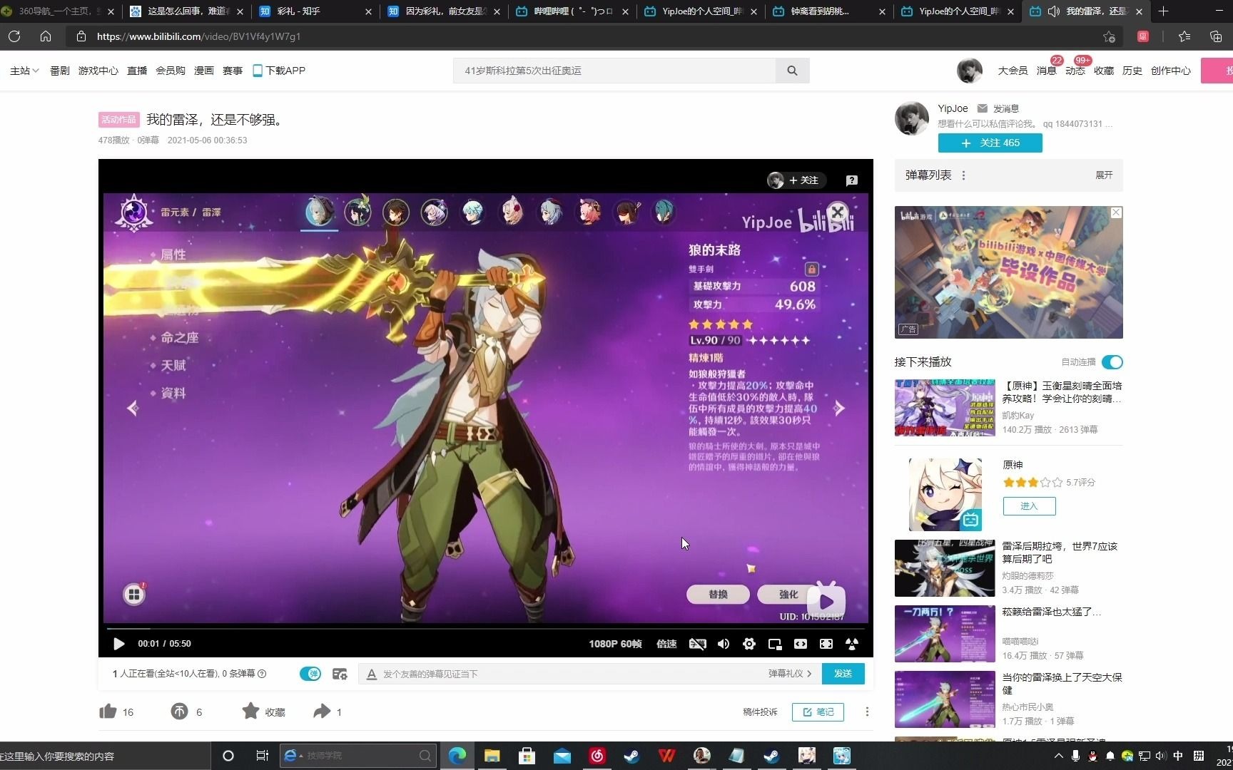The height and width of the screenshot is (770, 1233).
Task: Open the feedback question mark icon in player
Action: (x=852, y=180)
